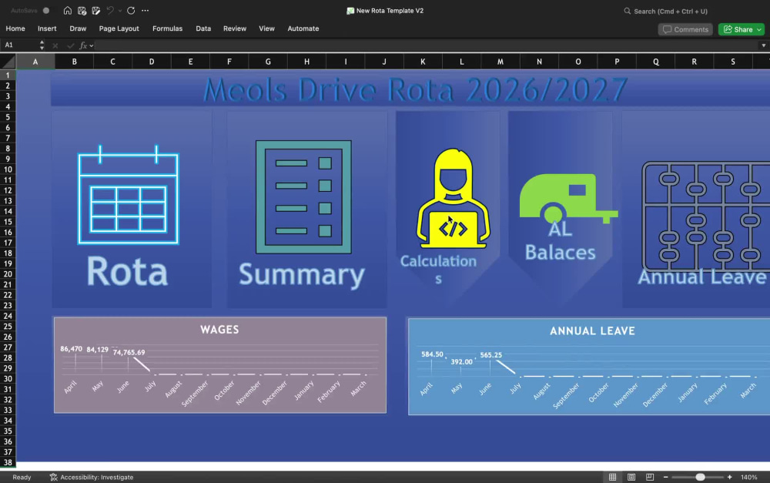770x483 pixels.
Task: Click the green caravan AL Balances icon
Action: click(x=568, y=198)
